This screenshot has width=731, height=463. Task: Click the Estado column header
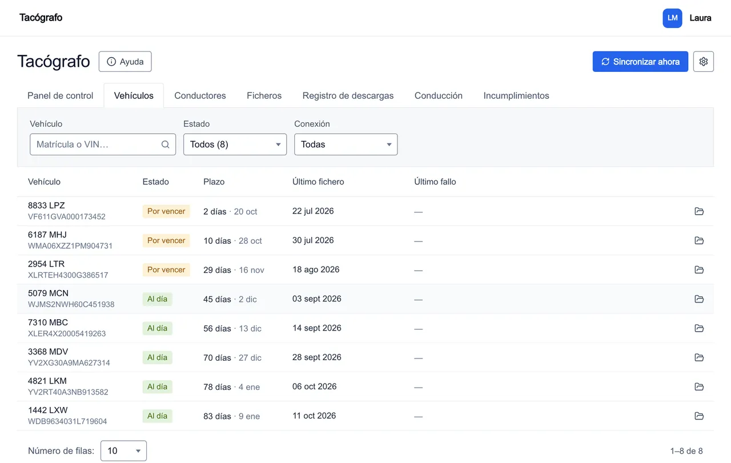[x=156, y=182]
